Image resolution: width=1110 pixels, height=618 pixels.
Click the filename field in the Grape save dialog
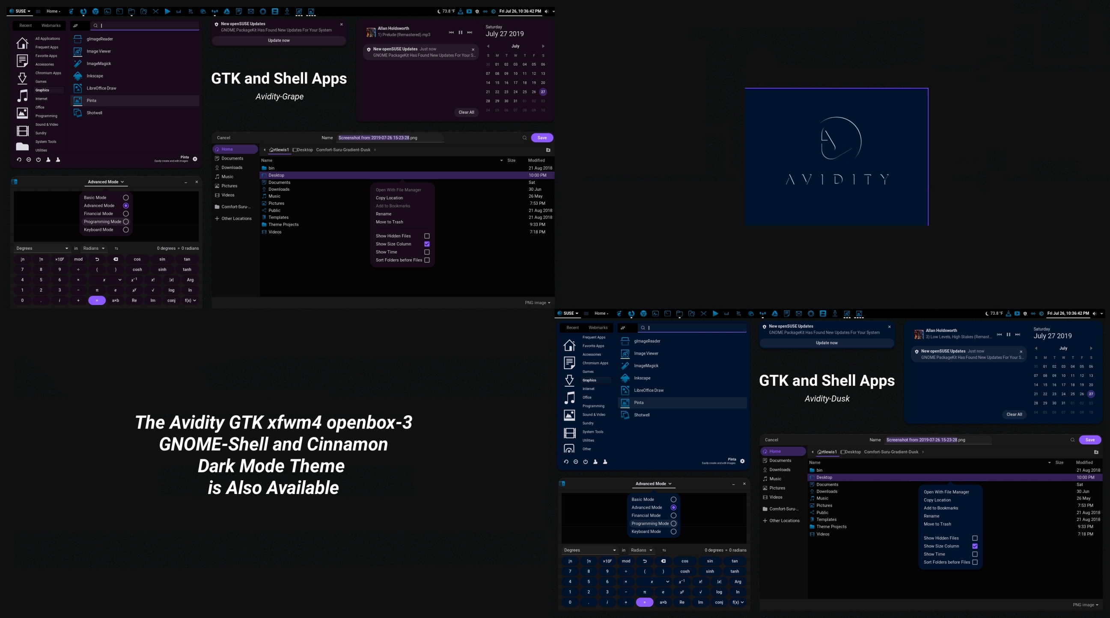coord(390,138)
